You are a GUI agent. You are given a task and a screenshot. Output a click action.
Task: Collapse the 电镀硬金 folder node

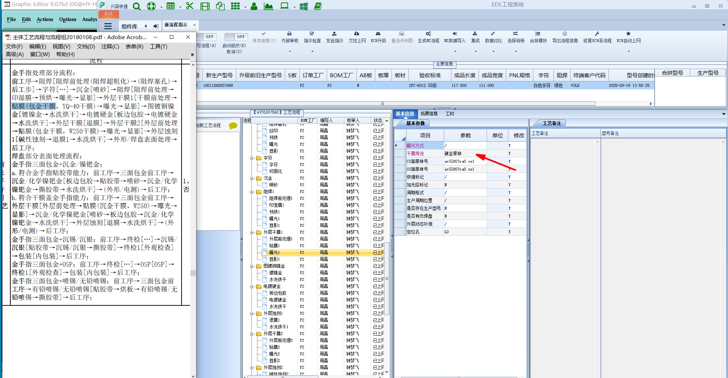(x=252, y=287)
